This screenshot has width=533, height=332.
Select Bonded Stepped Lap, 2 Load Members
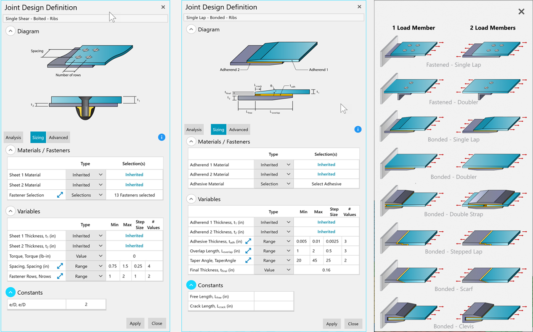click(x=491, y=237)
